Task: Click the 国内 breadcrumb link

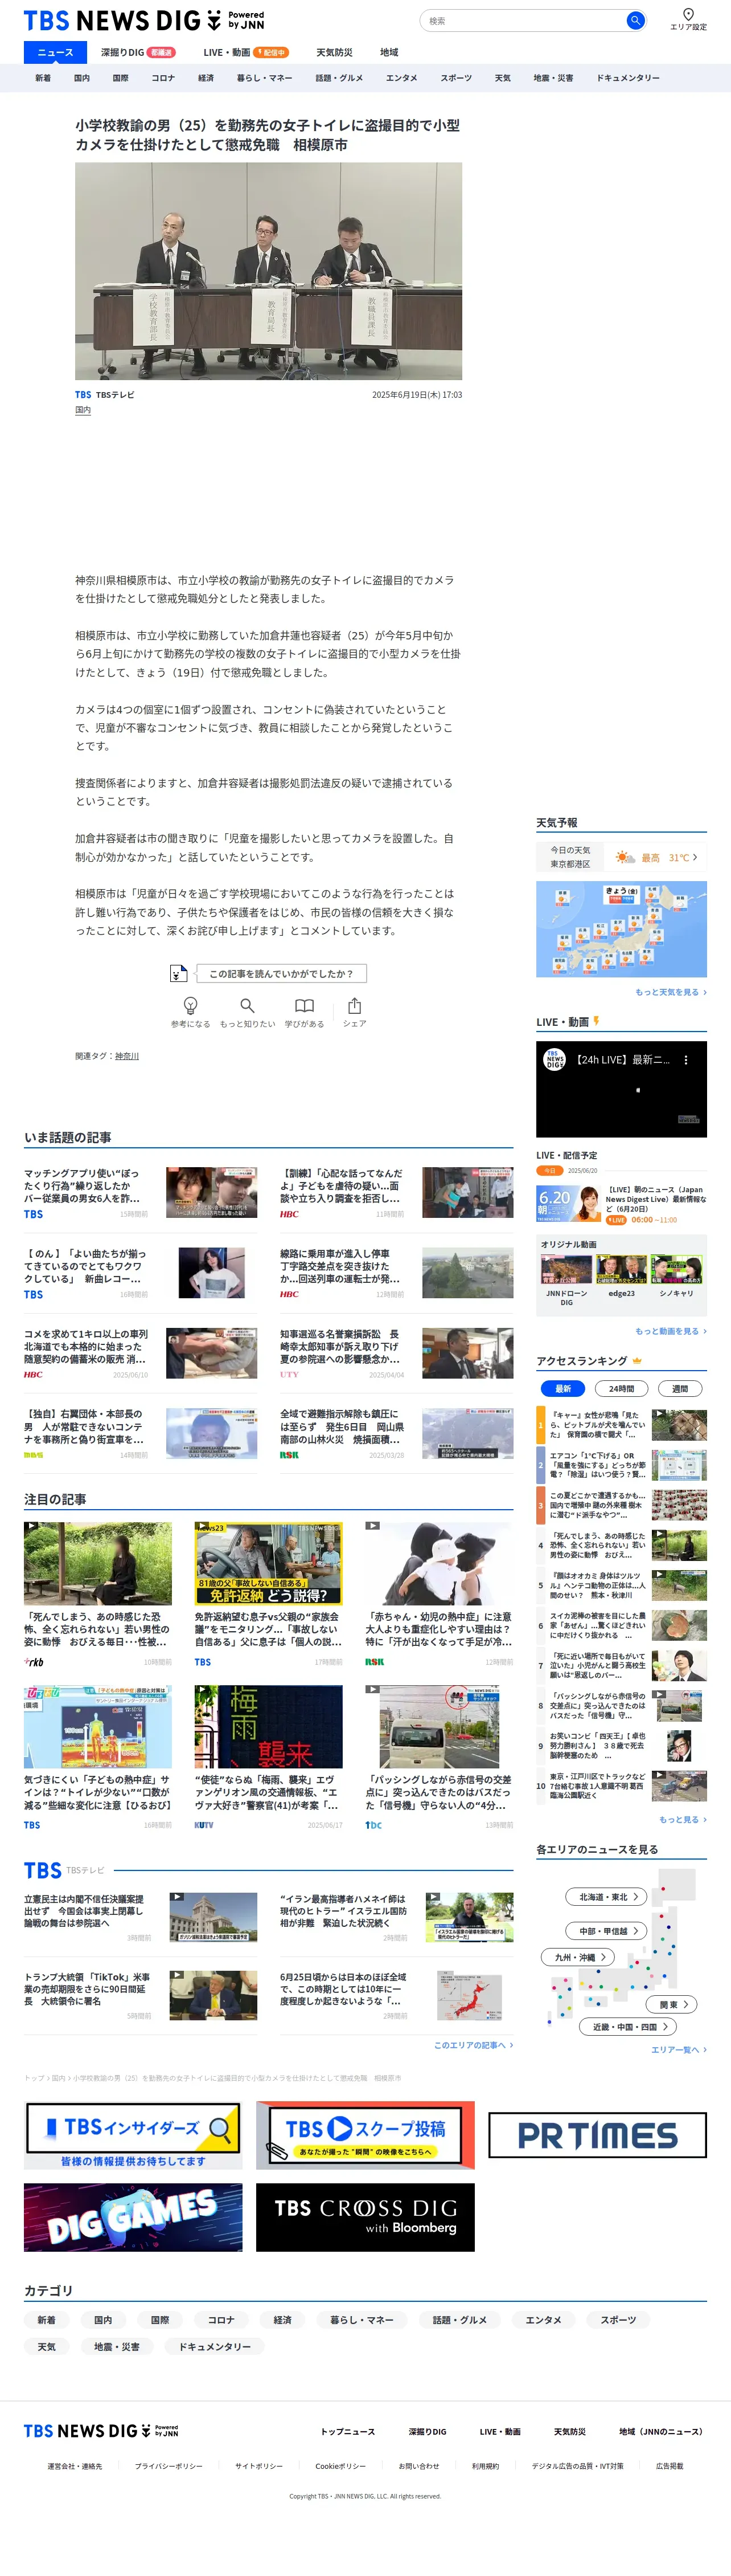Action: [x=58, y=2077]
